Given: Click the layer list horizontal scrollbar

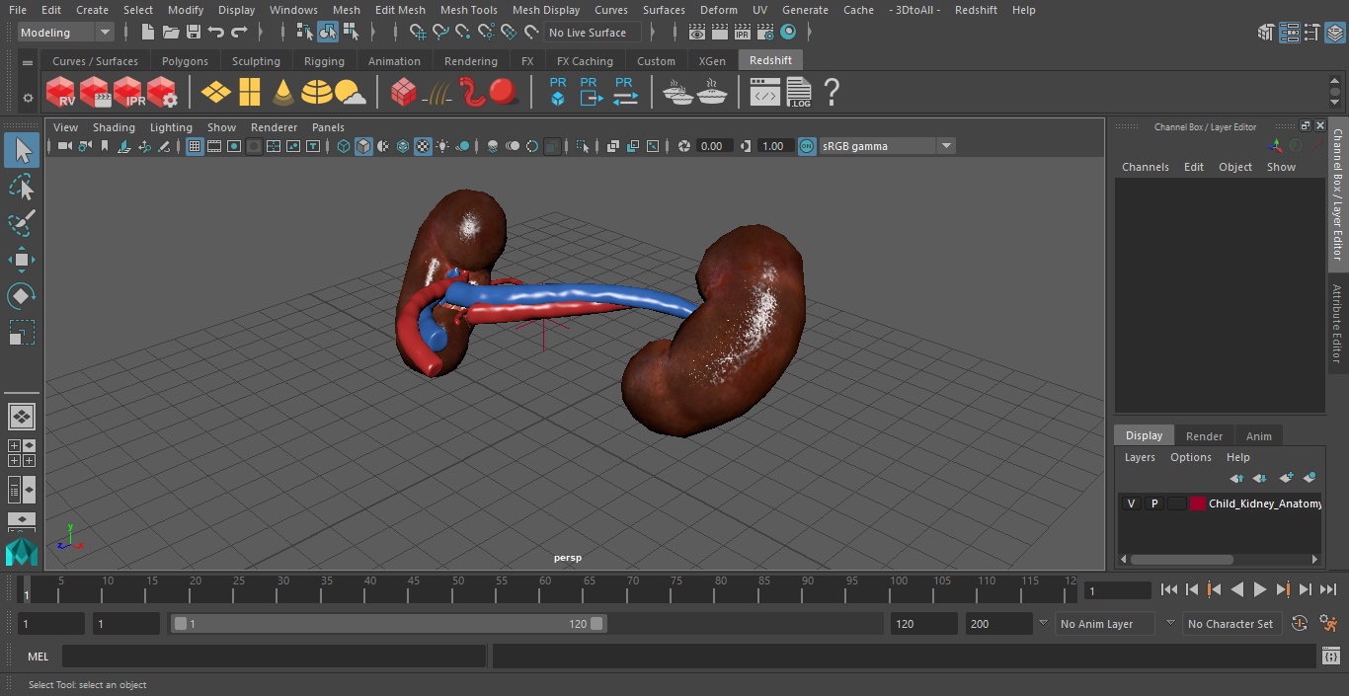Looking at the screenshot, I should coord(1181,559).
